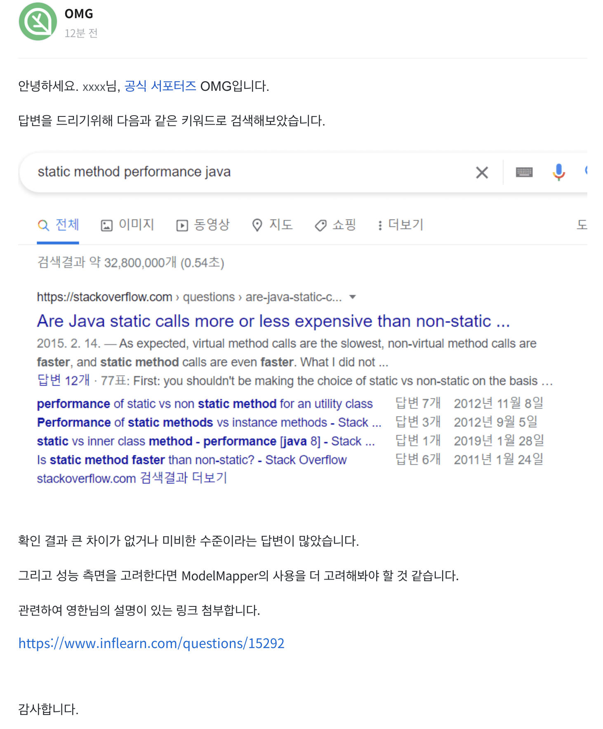603x729 pixels.
Task: Clear search with the X icon
Action: (x=482, y=173)
